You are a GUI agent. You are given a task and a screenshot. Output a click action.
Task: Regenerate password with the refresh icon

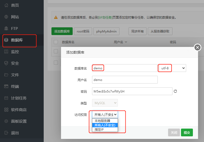point(175,91)
